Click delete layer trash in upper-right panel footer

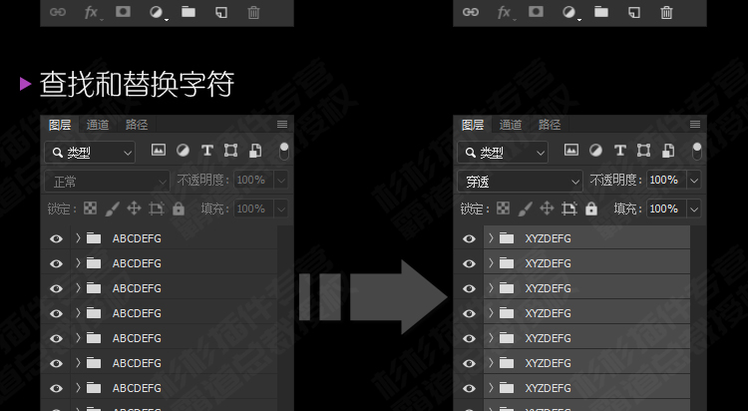(666, 12)
